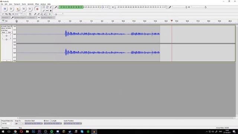
Task: Click the Copy icon in edit toolbar
Action: [6, 14]
